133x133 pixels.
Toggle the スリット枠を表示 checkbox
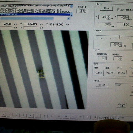click(118, 9)
